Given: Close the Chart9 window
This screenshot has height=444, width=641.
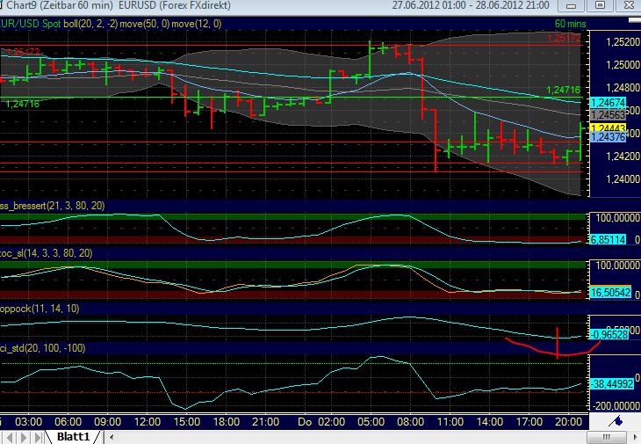Looking at the screenshot, I should 629,6.
